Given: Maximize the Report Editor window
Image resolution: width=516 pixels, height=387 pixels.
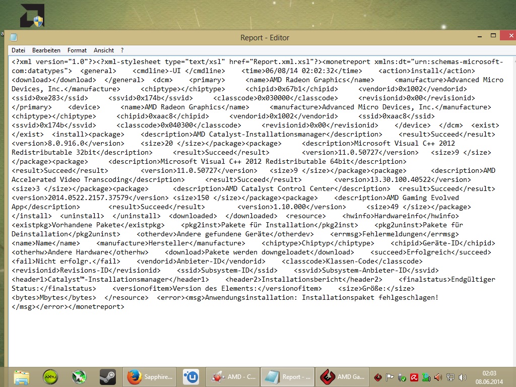Looking at the screenshot, I should click(493, 36).
